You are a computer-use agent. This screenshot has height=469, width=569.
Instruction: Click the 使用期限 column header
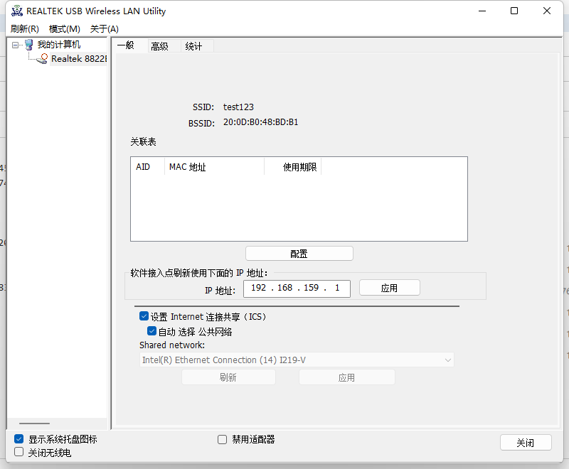tap(292, 167)
